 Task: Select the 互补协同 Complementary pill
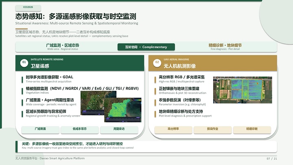click(146, 47)
